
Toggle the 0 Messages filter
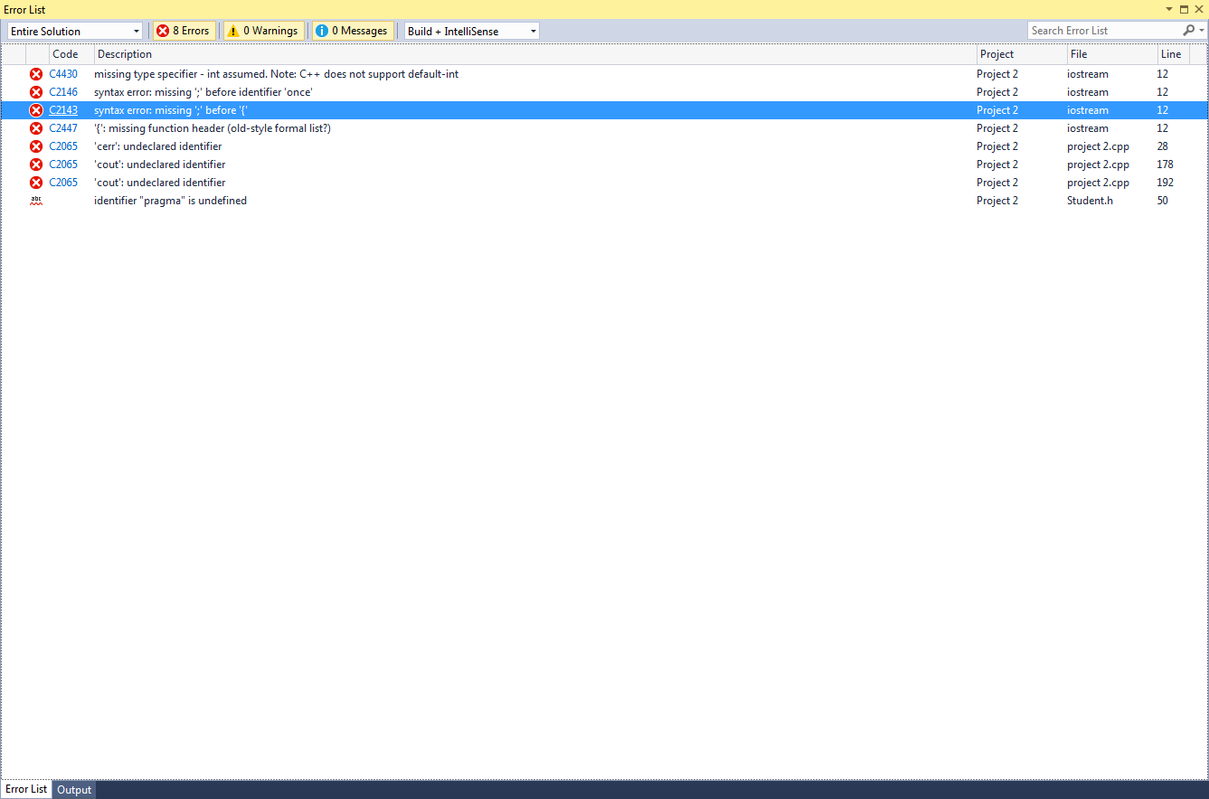pyautogui.click(x=353, y=31)
